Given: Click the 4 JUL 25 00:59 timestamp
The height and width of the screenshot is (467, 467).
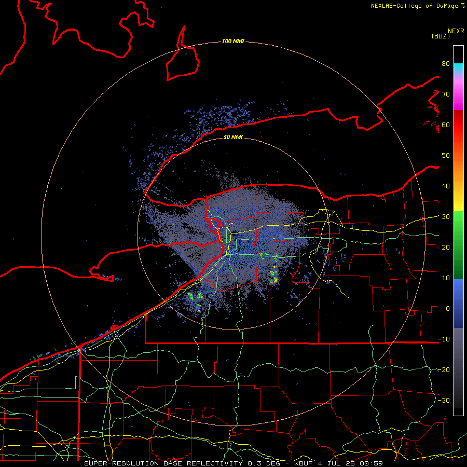Looking at the screenshot, I should (351, 463).
